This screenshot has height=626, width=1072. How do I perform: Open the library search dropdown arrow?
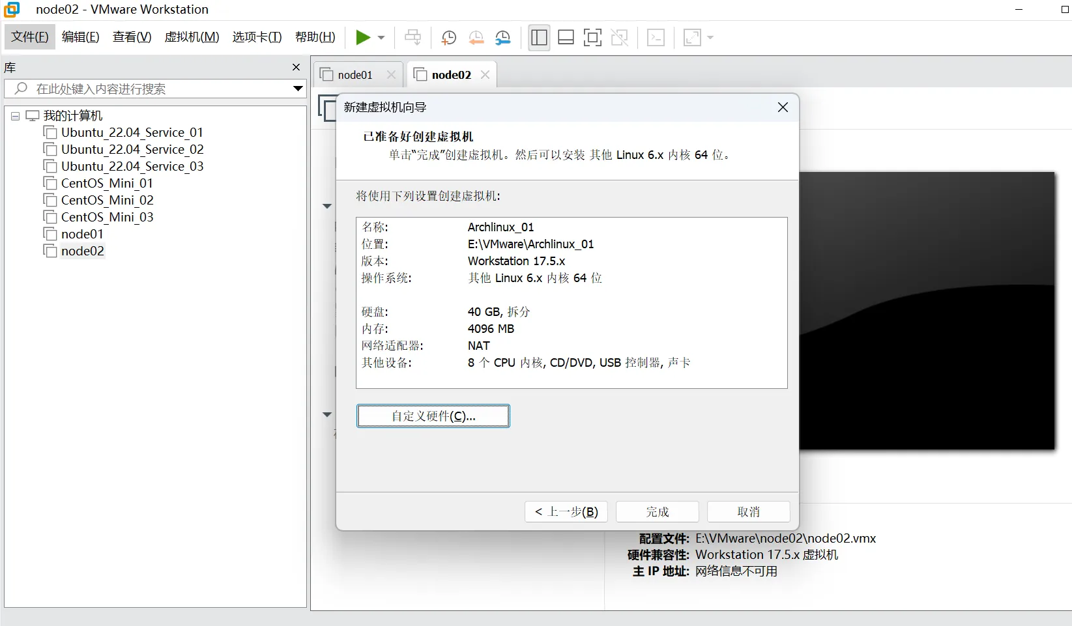[x=298, y=89]
